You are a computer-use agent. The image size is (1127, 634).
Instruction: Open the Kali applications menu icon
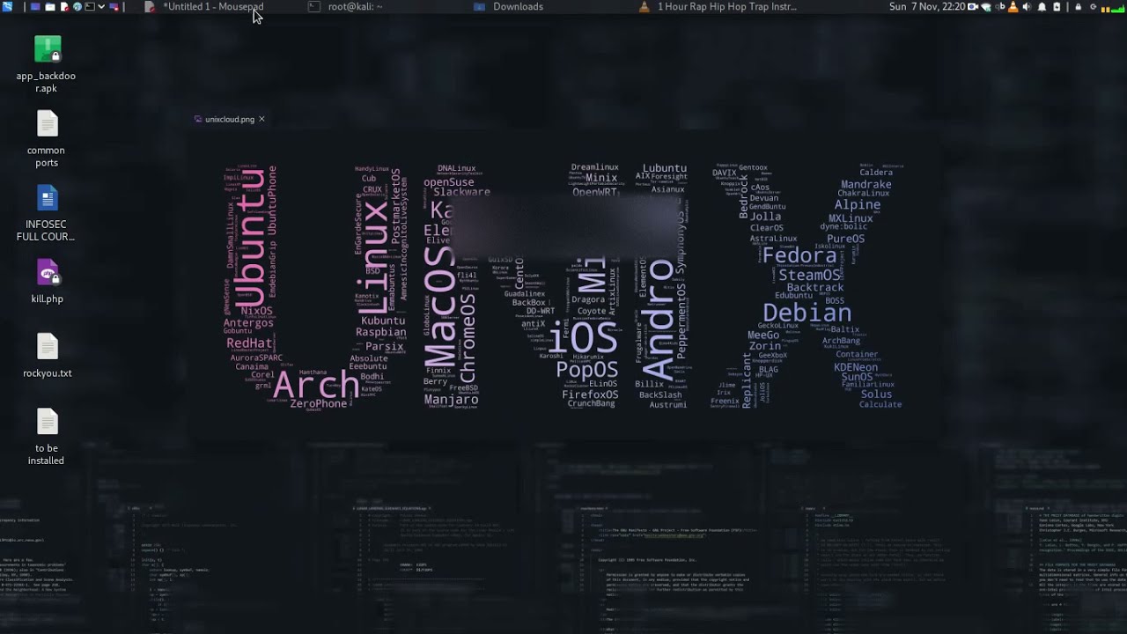[x=7, y=6]
